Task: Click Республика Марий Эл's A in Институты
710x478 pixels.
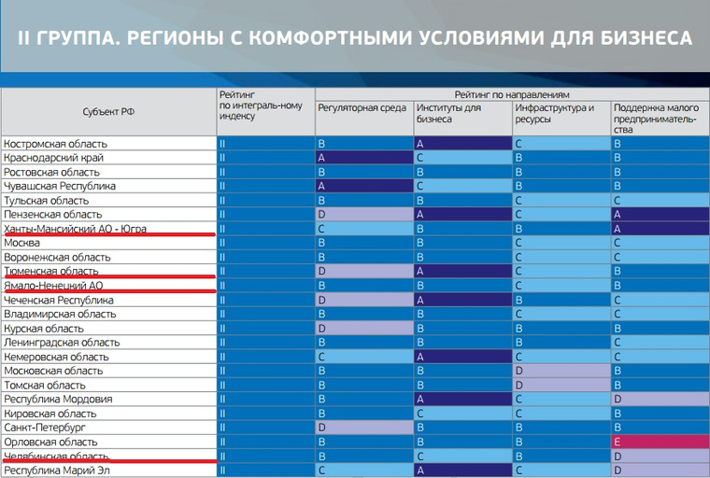Action: click(462, 471)
